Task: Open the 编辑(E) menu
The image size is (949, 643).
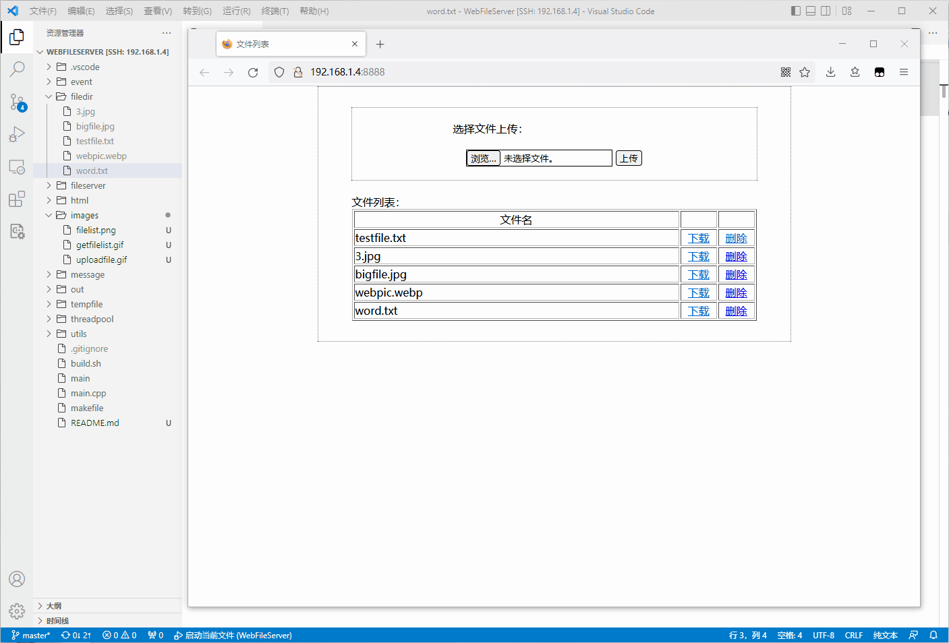Action: (x=81, y=11)
